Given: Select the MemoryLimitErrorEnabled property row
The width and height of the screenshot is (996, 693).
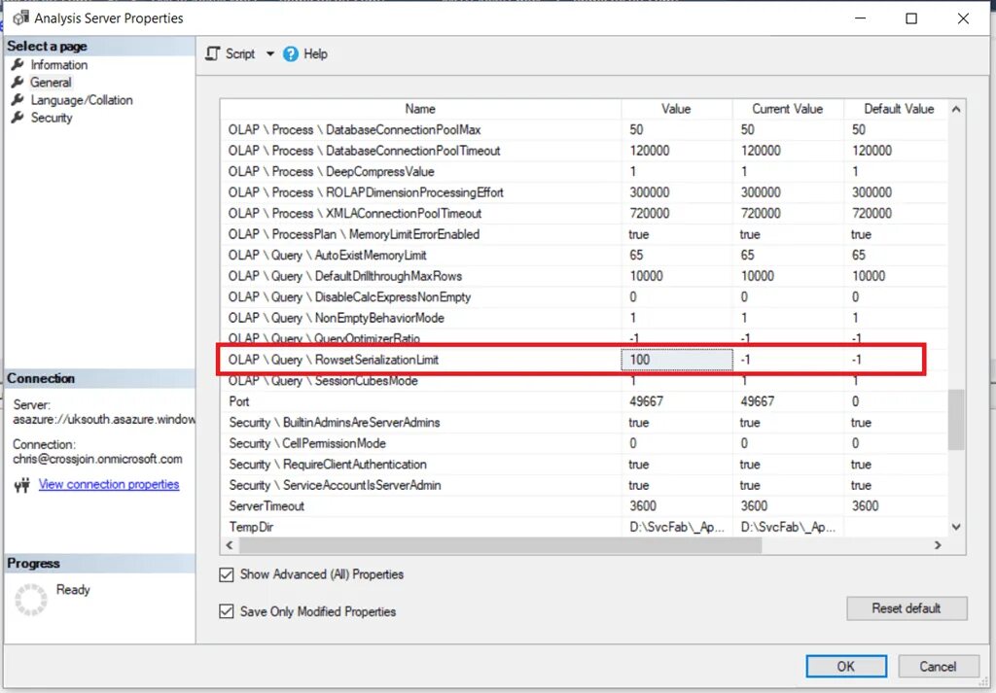Looking at the screenshot, I should (584, 234).
